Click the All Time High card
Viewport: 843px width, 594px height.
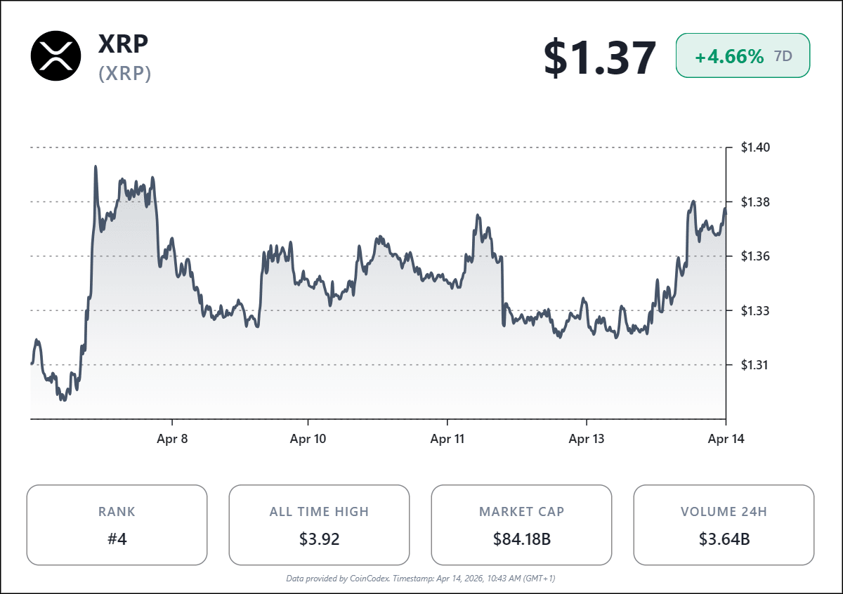319,524
